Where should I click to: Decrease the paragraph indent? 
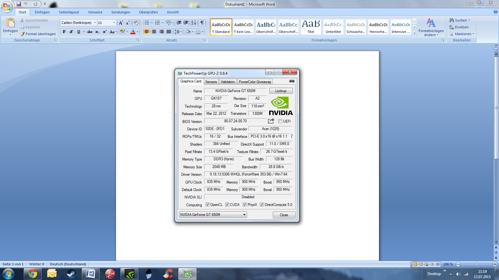179,23
